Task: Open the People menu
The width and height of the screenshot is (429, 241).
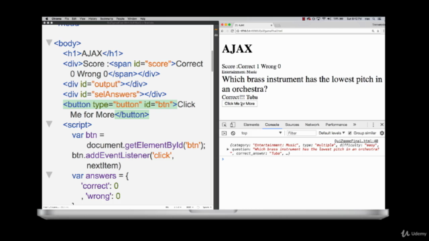Action: click(x=120, y=19)
